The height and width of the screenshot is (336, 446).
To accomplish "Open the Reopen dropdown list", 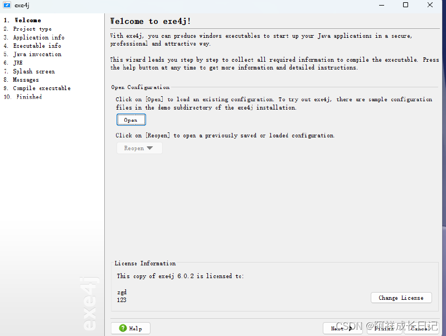I will (139, 148).
